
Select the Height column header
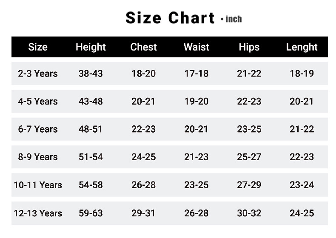pyautogui.click(x=91, y=47)
